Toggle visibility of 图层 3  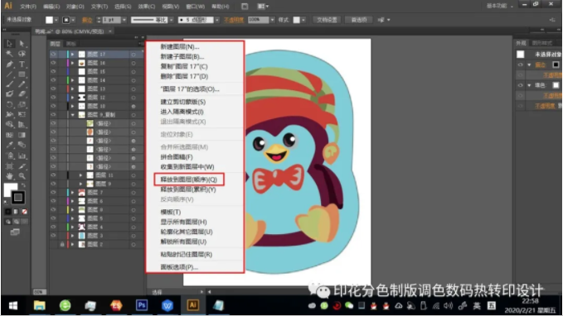pos(53,236)
